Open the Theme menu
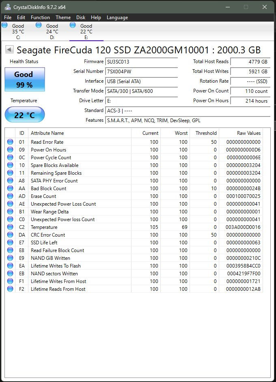 pyautogui.click(x=63, y=18)
